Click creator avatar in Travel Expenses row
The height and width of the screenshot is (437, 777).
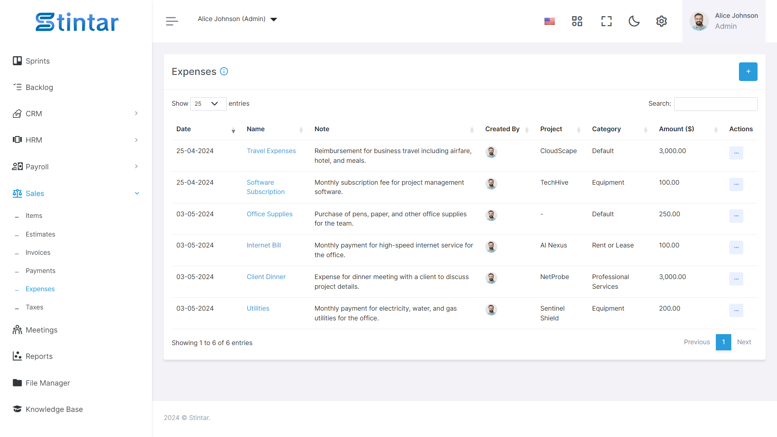click(x=491, y=152)
